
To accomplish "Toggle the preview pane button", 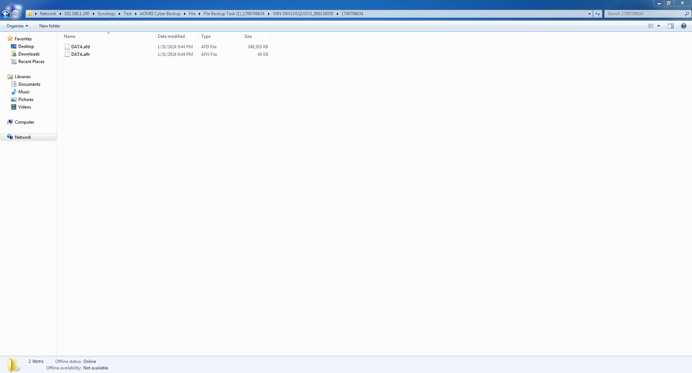I will (671, 26).
